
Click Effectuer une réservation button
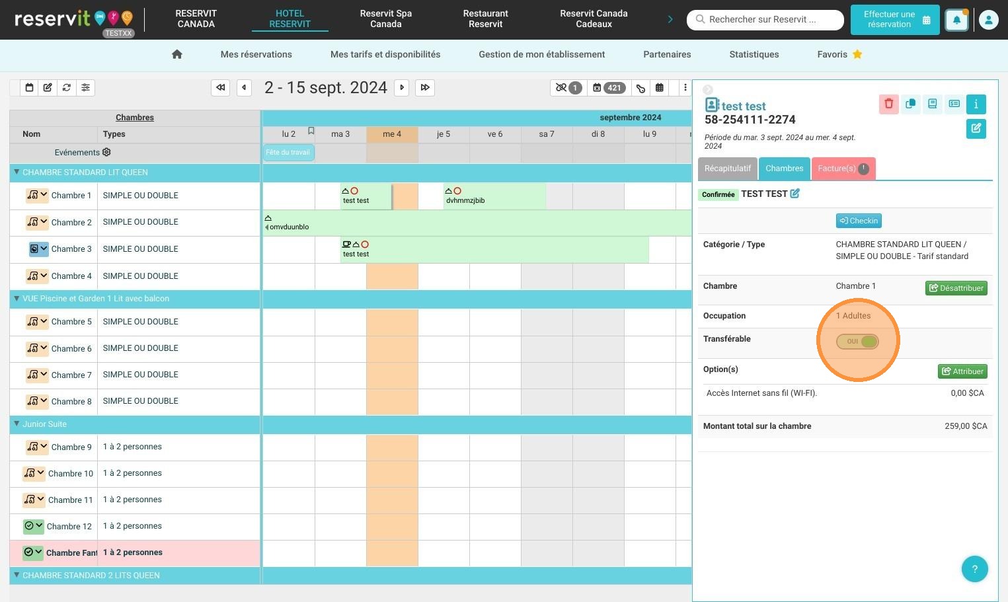[x=895, y=19]
